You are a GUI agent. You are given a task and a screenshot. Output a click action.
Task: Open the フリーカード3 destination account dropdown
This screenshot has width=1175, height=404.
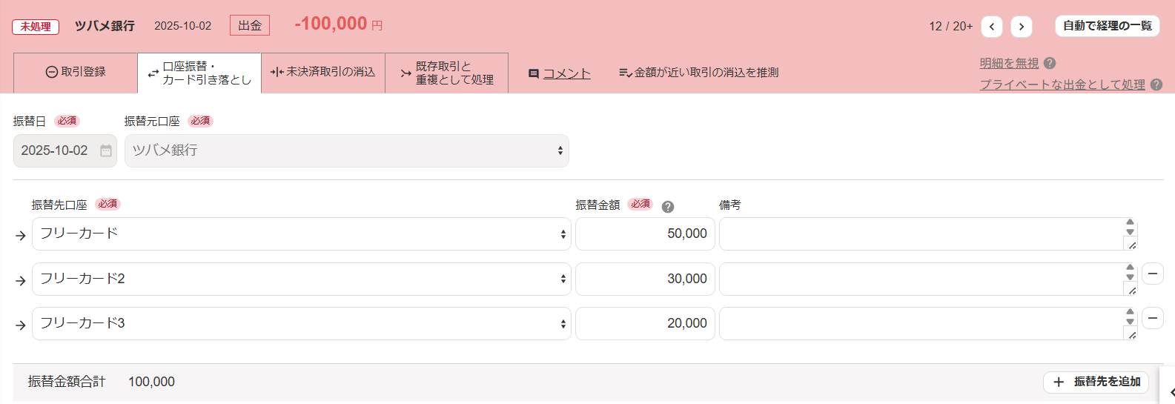(x=302, y=323)
